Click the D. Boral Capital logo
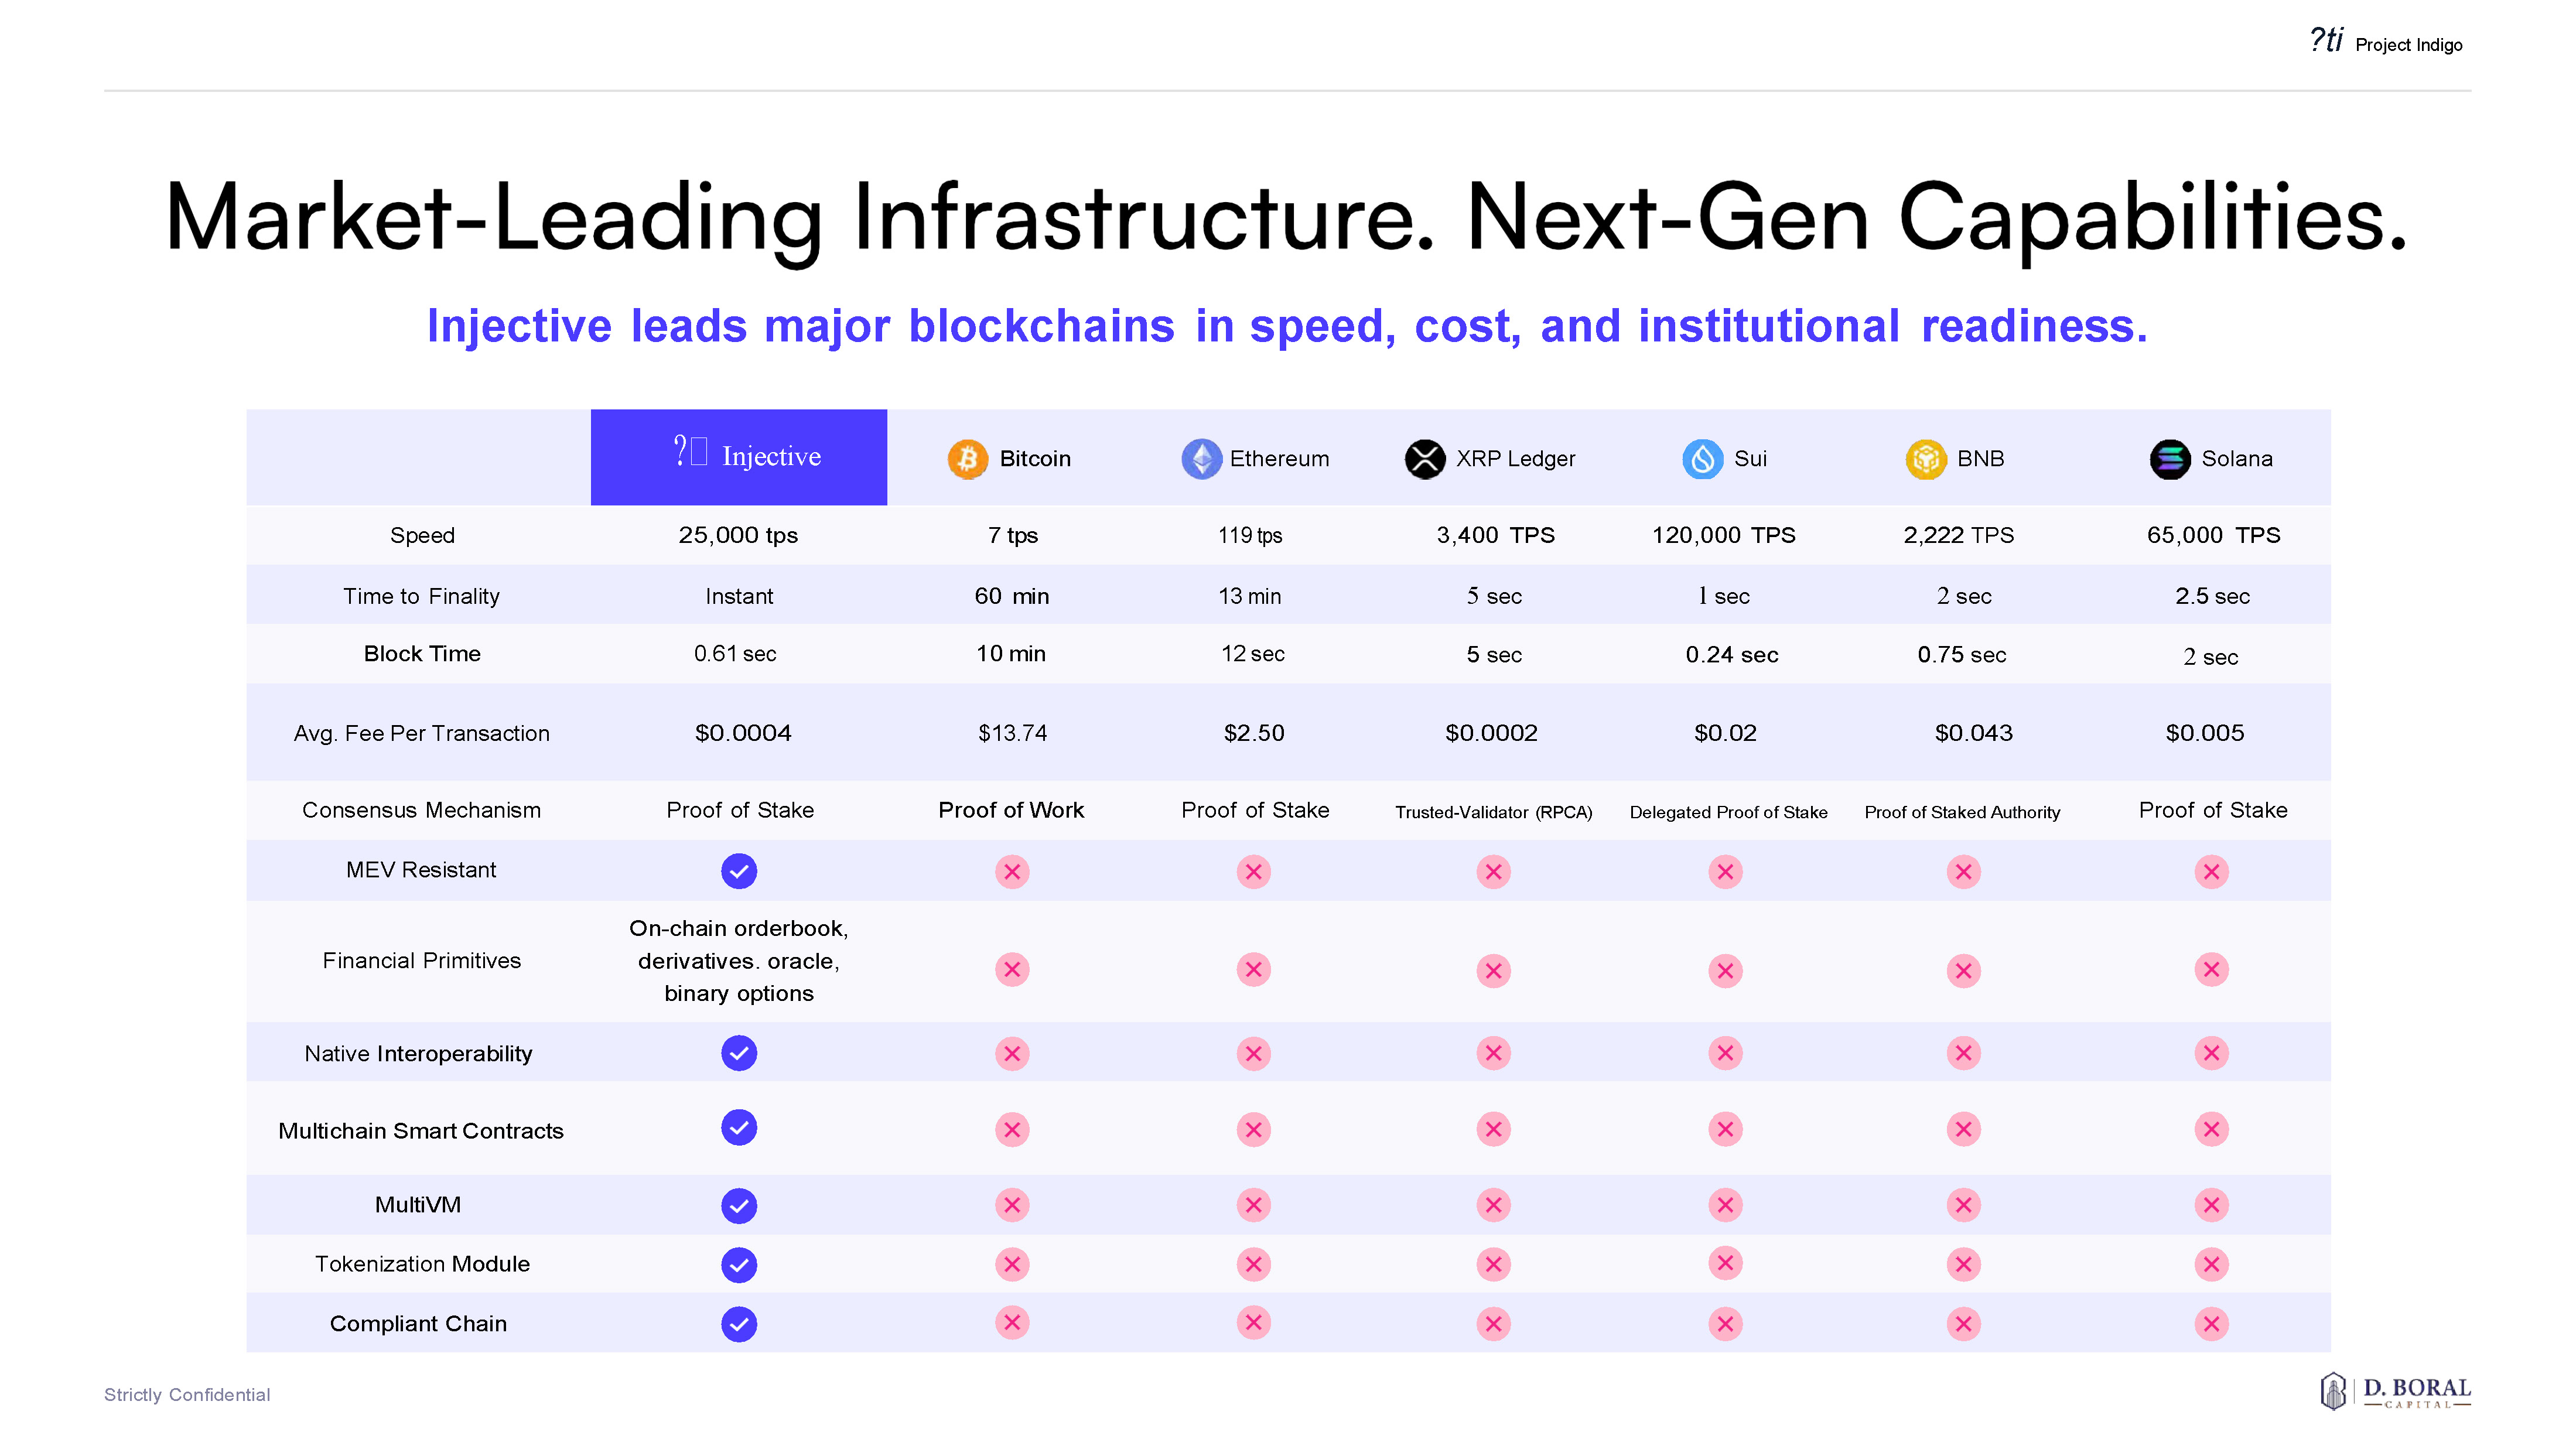 coord(2395,1391)
